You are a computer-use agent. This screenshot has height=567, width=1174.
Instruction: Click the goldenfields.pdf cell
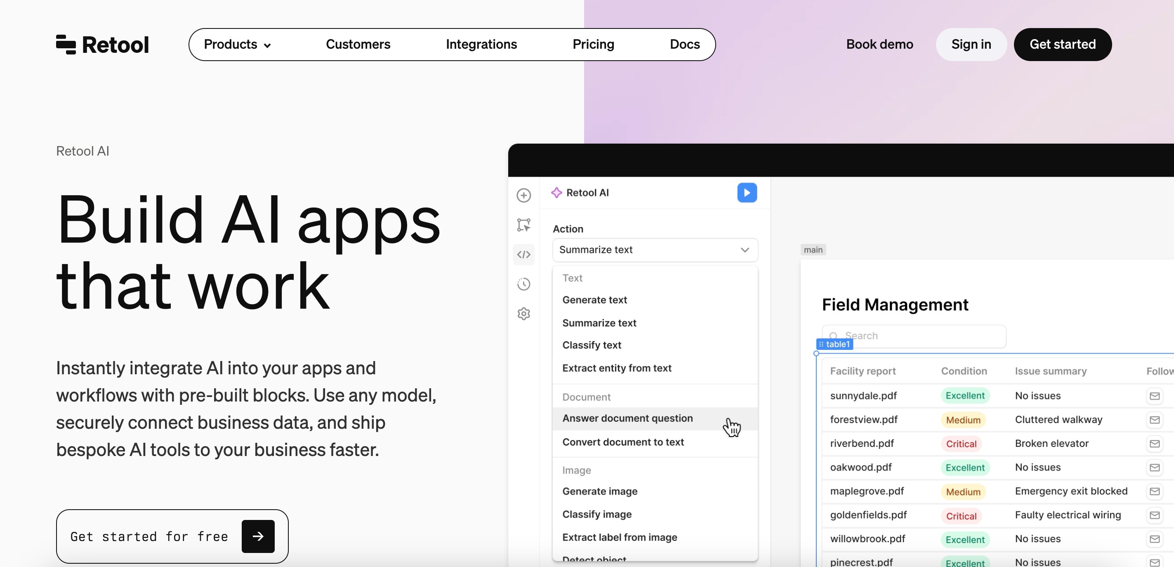(868, 515)
